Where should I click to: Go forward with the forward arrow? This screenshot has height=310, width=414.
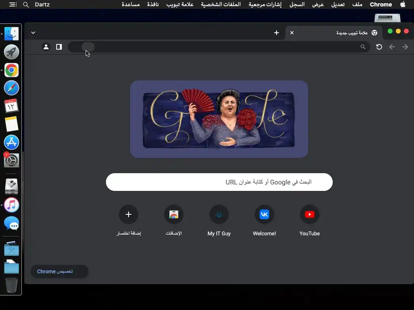[x=405, y=47]
